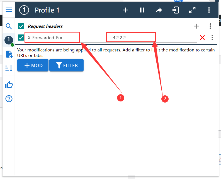Screen dimensions: 221x179
Task: Open X-Forwarded-For row more options
Action: coord(212,38)
